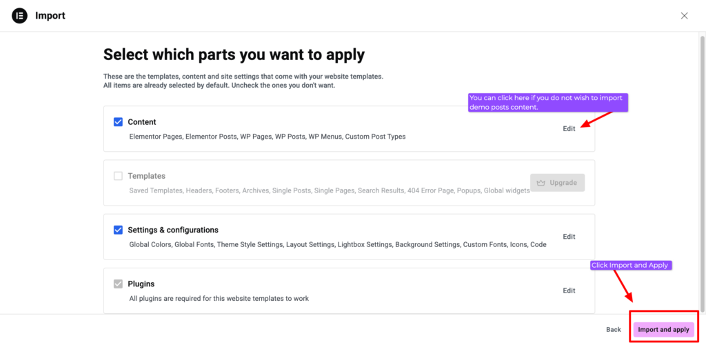Go back using the Back button
The height and width of the screenshot is (345, 706).
click(x=614, y=330)
